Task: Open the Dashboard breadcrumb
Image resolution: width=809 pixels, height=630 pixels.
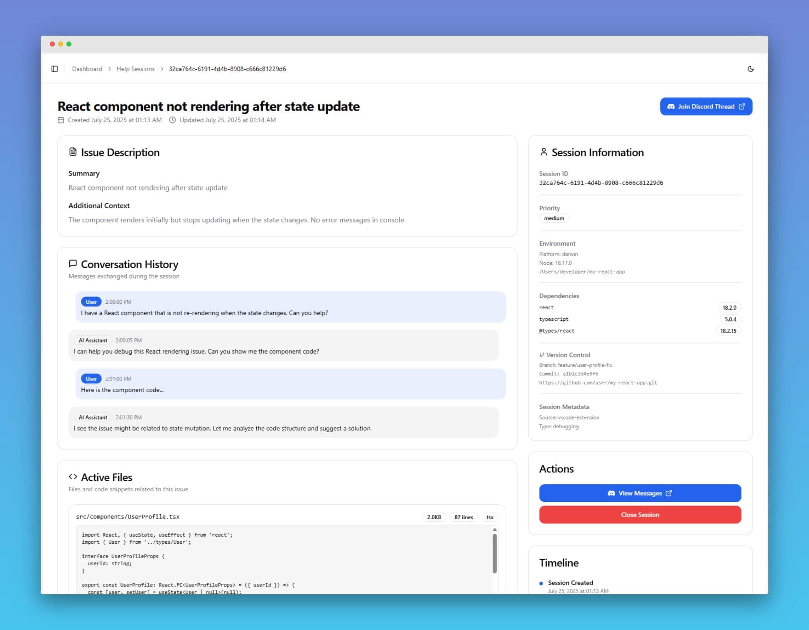Action: 87,69
